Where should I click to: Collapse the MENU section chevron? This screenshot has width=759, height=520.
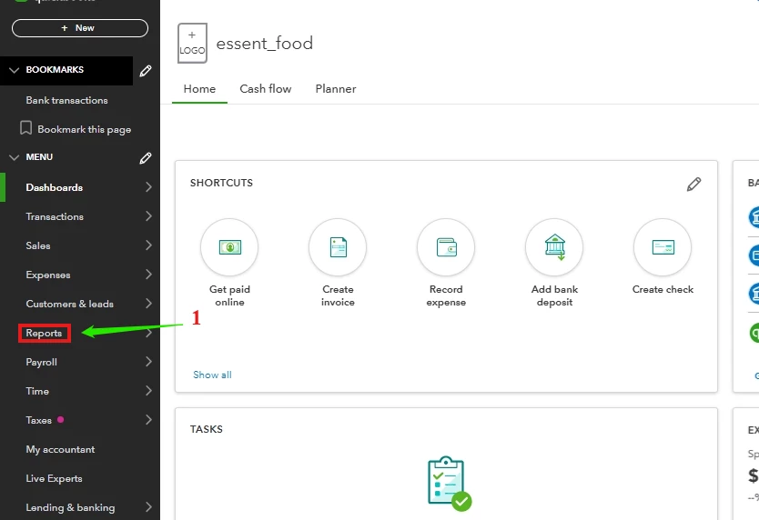click(x=14, y=157)
